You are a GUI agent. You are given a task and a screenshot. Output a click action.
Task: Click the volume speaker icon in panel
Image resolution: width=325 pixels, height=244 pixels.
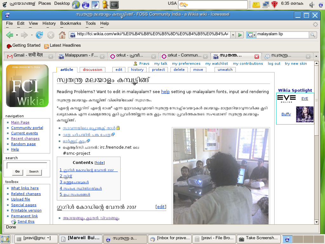(x=312, y=4)
